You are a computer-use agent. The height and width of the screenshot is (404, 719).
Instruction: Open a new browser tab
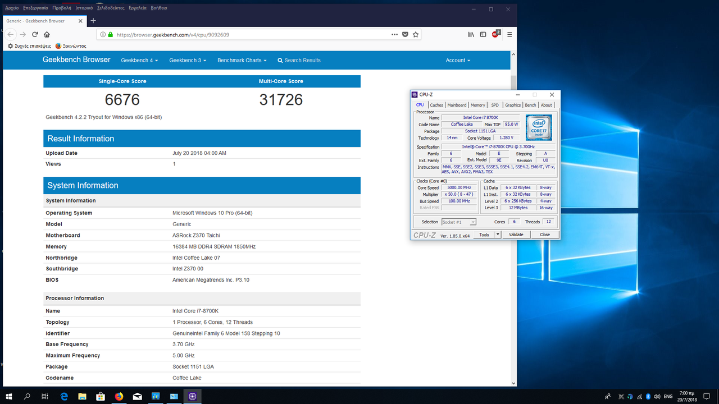[93, 21]
